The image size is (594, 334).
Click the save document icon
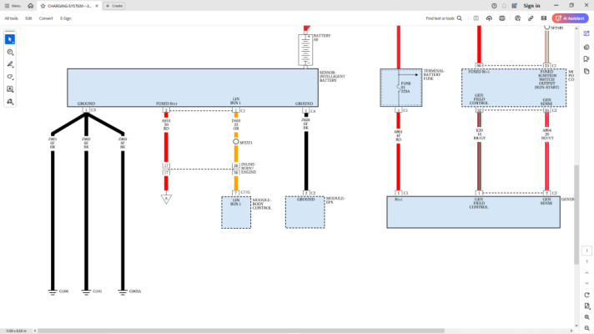coord(476,18)
